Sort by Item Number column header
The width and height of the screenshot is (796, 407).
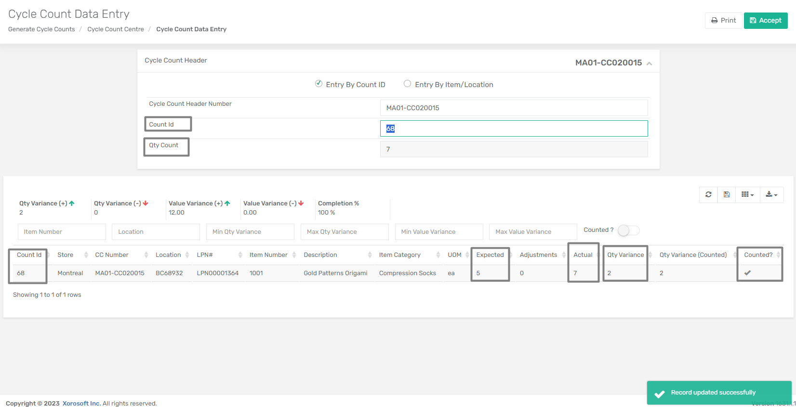click(272, 255)
